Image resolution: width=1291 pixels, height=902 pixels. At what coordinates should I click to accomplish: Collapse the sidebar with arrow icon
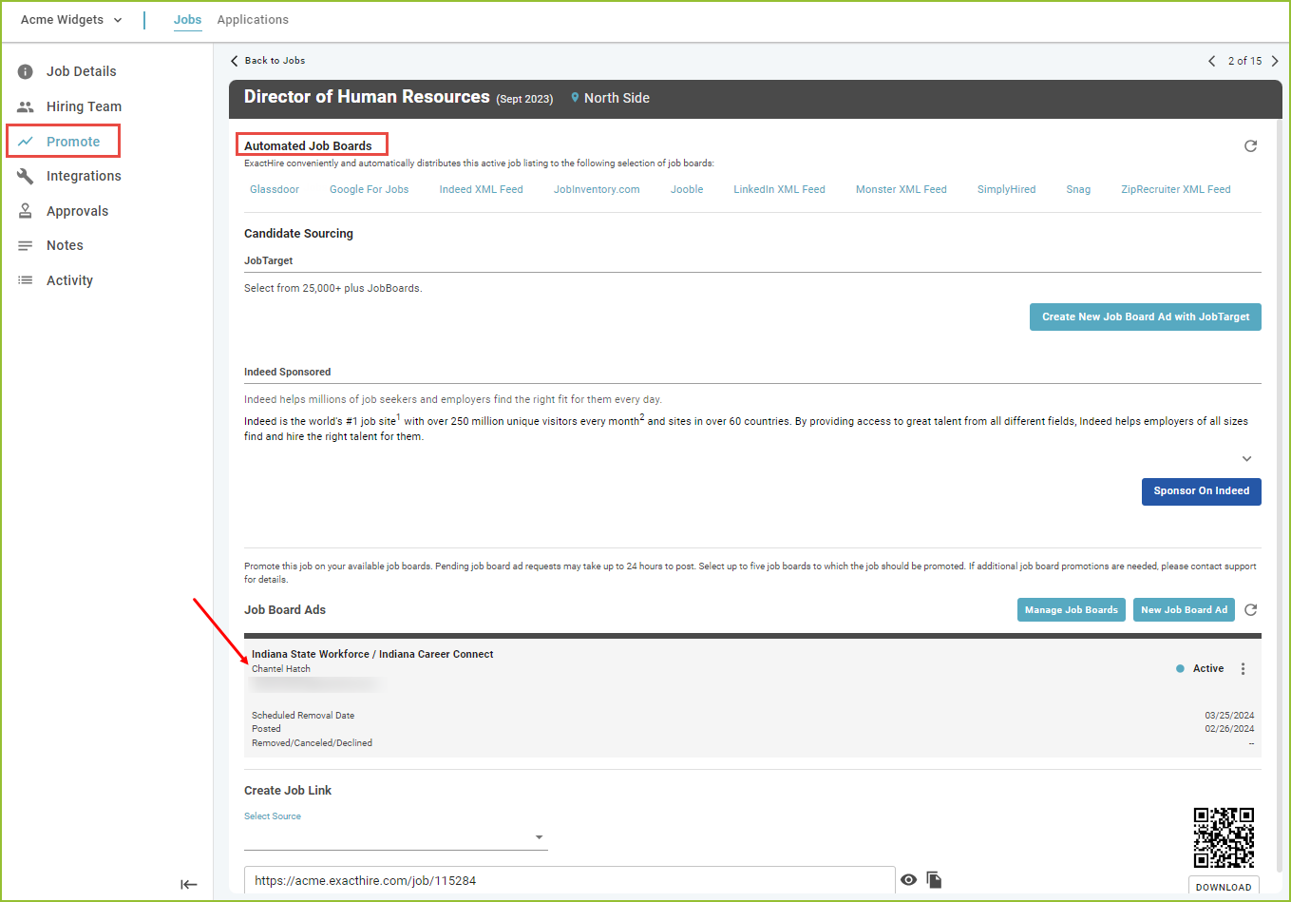189,884
